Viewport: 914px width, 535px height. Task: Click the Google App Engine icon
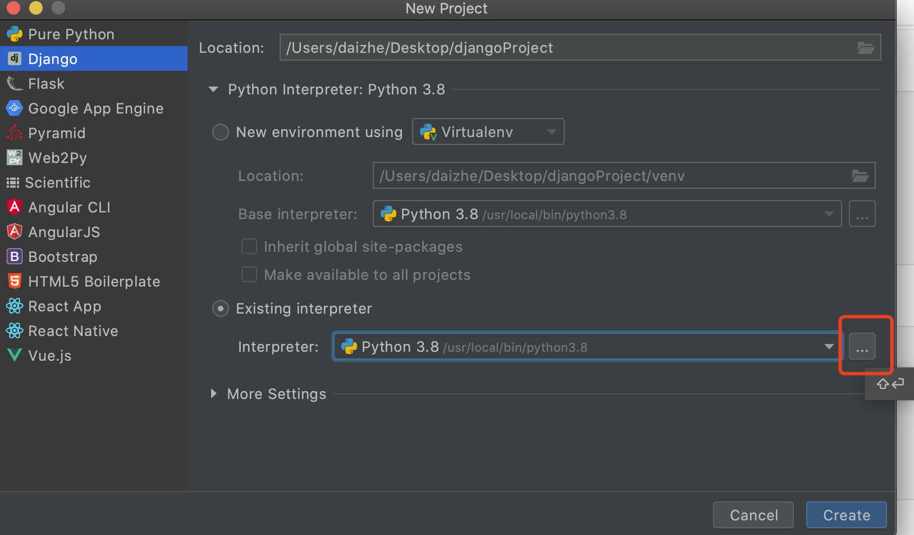pos(15,108)
